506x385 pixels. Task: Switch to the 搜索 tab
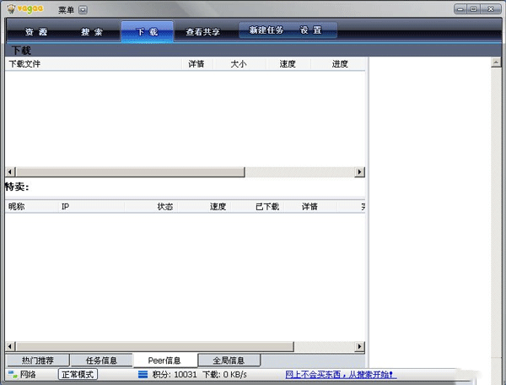coord(92,31)
